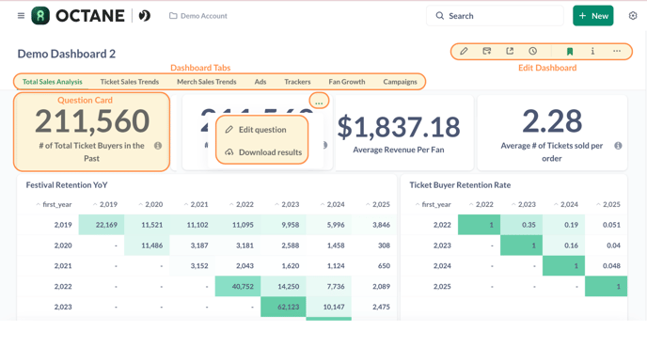Click the clock history icon
Screen dimensions: 647x364
point(532,51)
